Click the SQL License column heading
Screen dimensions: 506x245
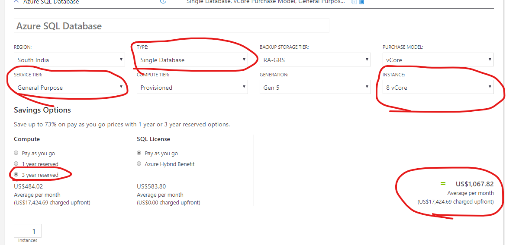153,139
